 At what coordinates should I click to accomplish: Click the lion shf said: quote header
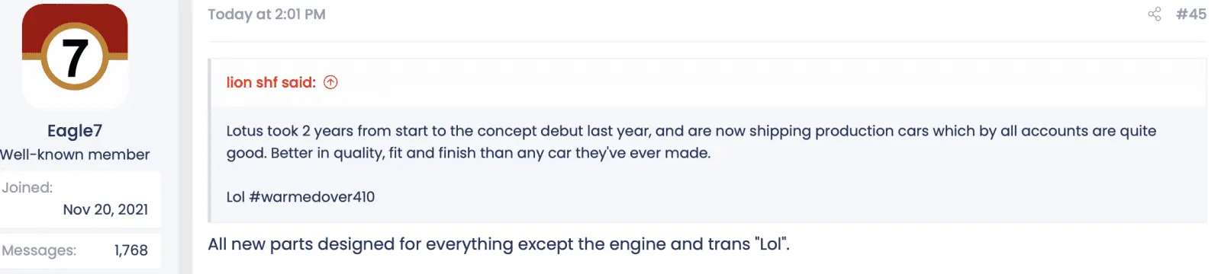click(x=271, y=82)
